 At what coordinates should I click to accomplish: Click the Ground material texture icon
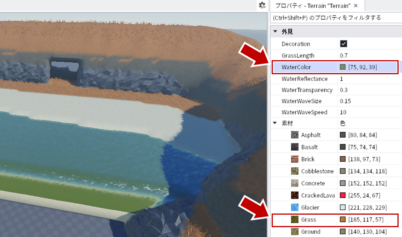coord(294,231)
